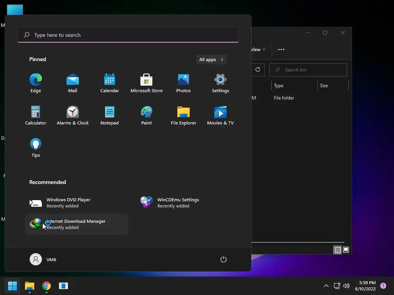This screenshot has width=394, height=295.
Task: Click the Windows Start button on taskbar
Action: [x=12, y=286]
